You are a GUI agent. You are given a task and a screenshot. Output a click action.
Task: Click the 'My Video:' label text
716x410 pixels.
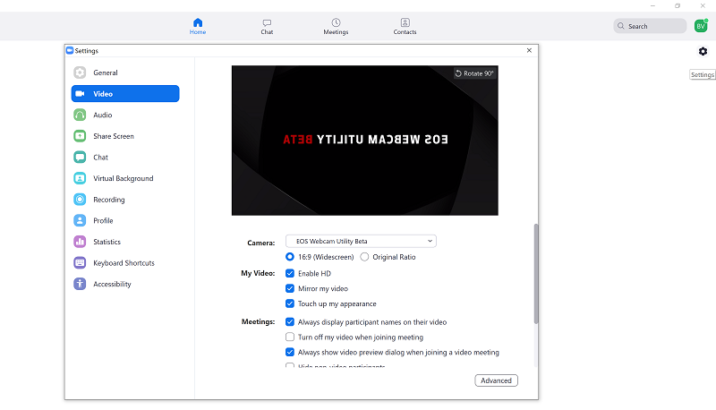(x=258, y=273)
